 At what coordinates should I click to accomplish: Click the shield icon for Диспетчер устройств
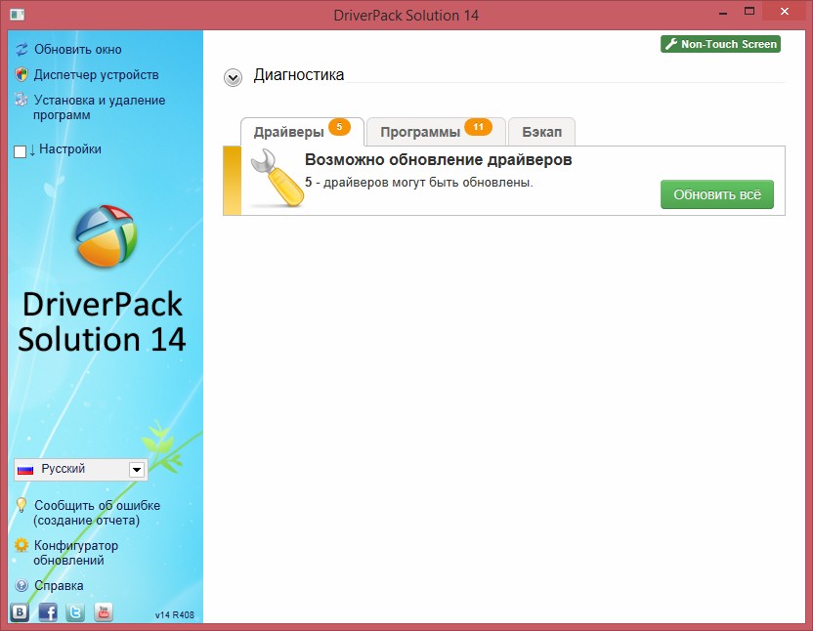click(21, 74)
